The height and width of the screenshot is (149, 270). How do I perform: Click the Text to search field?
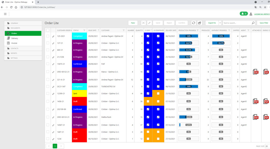pyautogui.click(x=237, y=23)
